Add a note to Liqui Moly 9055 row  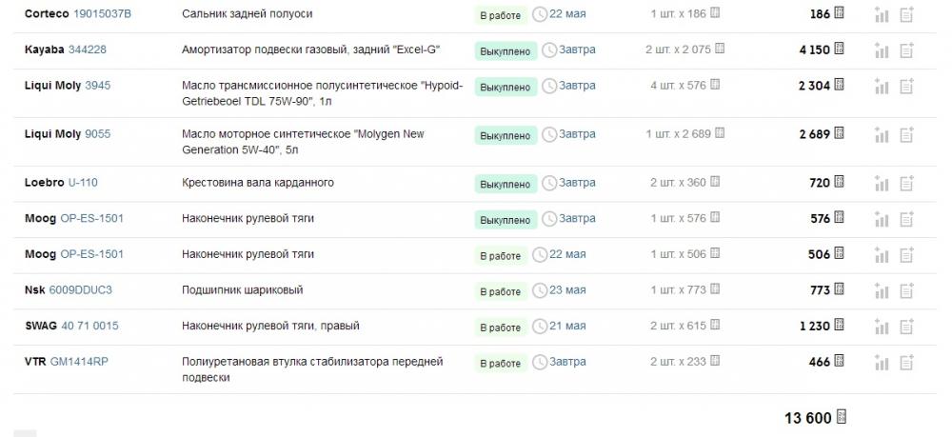pos(906,135)
